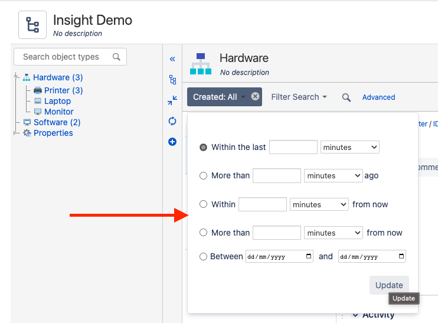Click the Advanced search link
Screen dimensions: 438x323
click(x=378, y=97)
